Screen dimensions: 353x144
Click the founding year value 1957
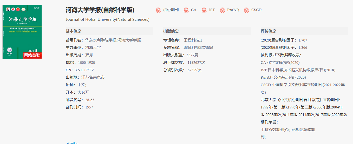click(89, 107)
